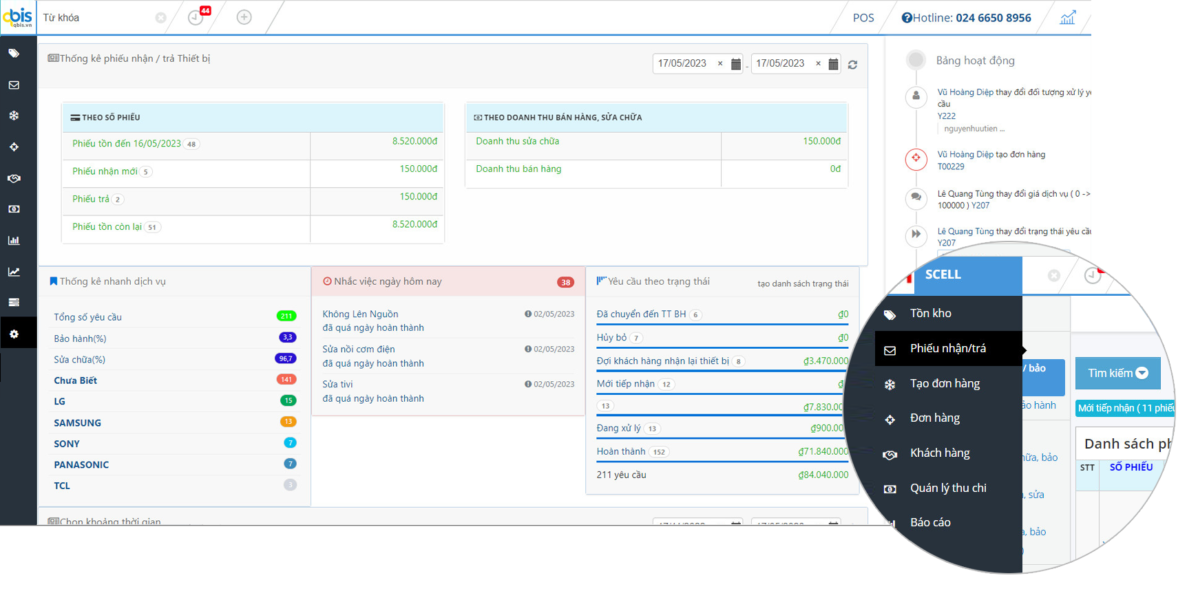Screen dimensions: 1198x591
Task: Open the line chart icon in left sidebar
Action: coord(14,272)
